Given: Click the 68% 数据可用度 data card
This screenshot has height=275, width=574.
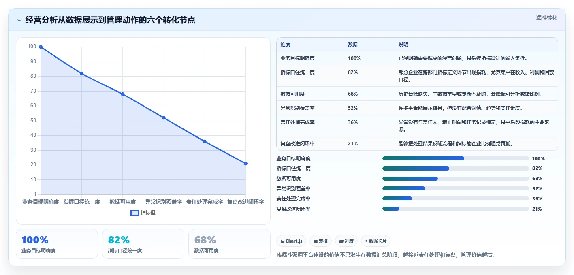Looking at the screenshot, I should click(x=229, y=244).
